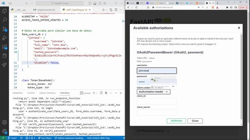
Task: Close the ex01_hashing.py editor tab
Action: [89, 10]
